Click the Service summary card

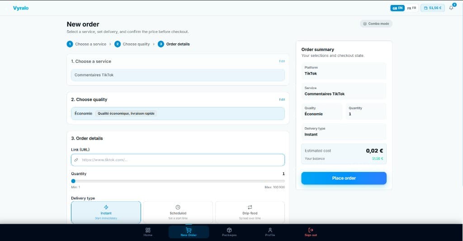tap(344, 91)
